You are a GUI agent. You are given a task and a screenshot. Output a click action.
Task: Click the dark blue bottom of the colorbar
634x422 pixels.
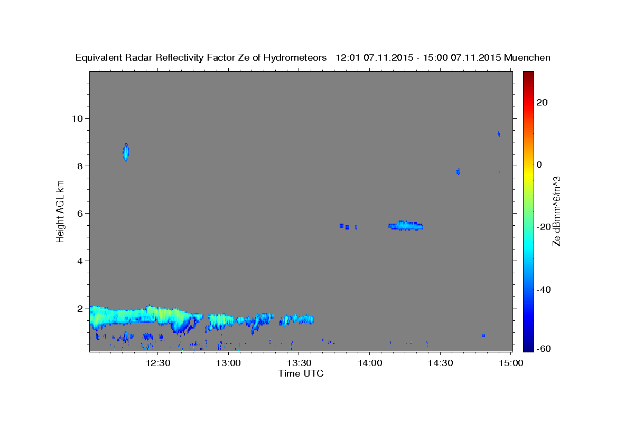(x=528, y=347)
